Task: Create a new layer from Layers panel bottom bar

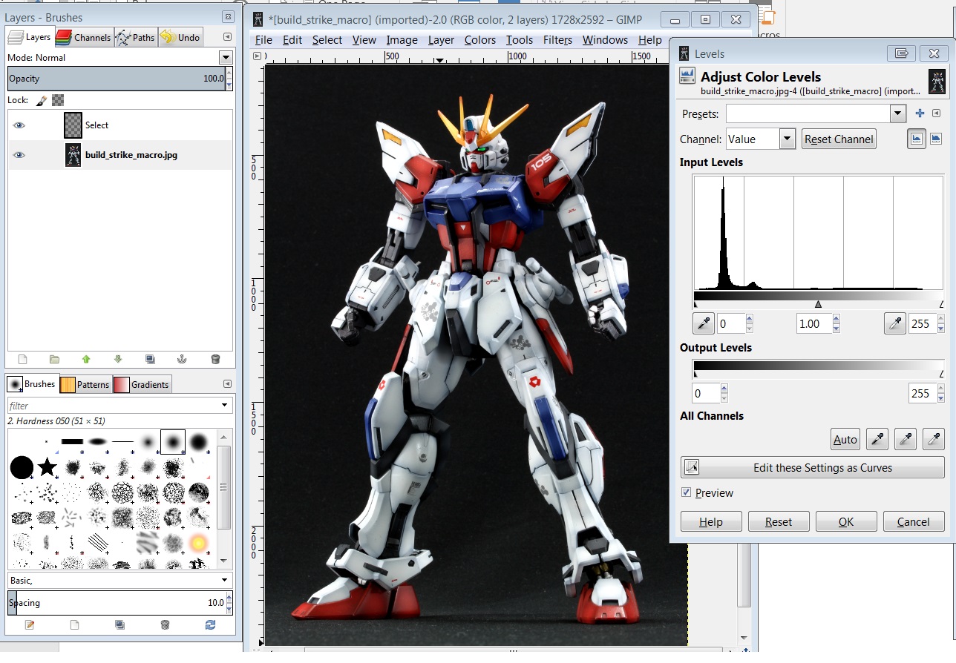Action: pos(22,359)
